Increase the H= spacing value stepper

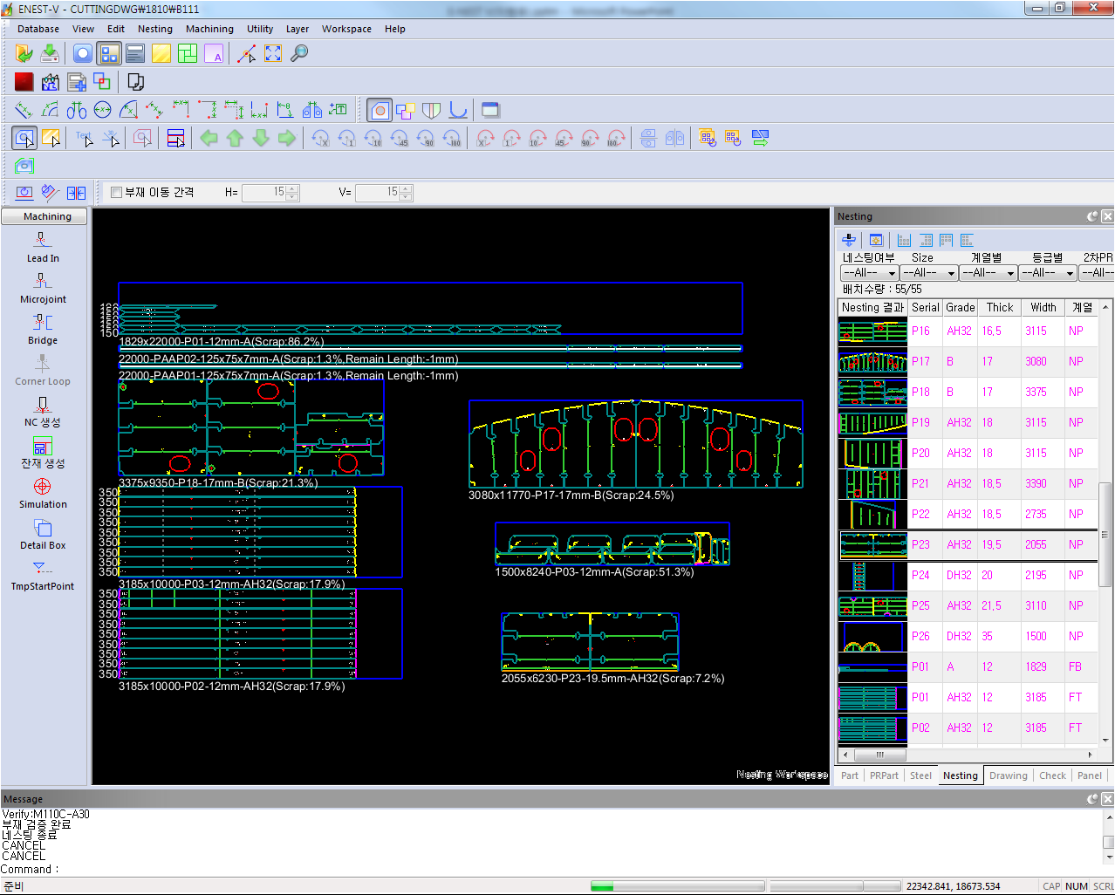[x=293, y=188]
